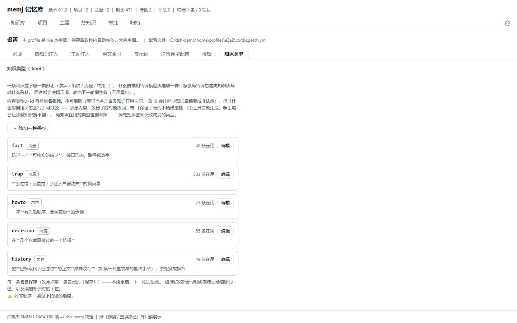
Task: Edit the trap knowledge type
Action: pos(225,174)
